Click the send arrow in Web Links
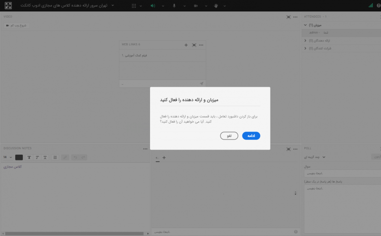This screenshot has height=236, width=381. (x=201, y=84)
